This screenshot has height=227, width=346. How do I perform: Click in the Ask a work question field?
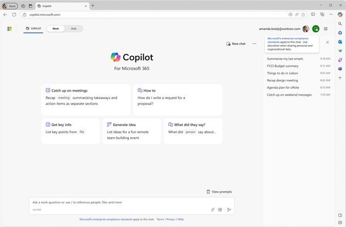click(x=132, y=206)
